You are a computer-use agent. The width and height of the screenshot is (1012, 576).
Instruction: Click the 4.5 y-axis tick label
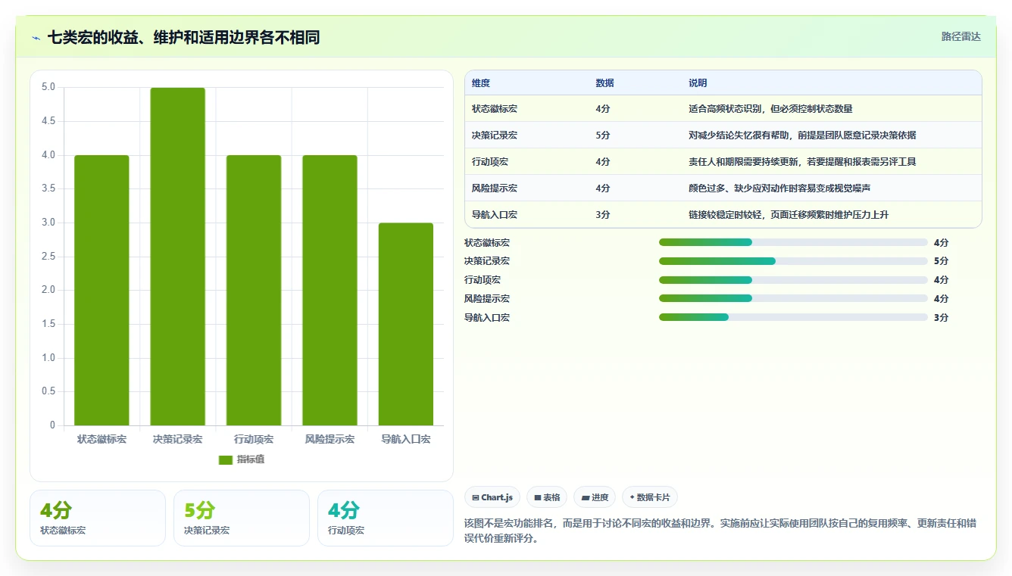tap(48, 121)
